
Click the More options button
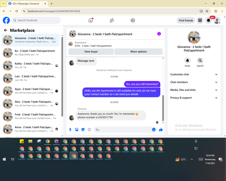(x=138, y=52)
